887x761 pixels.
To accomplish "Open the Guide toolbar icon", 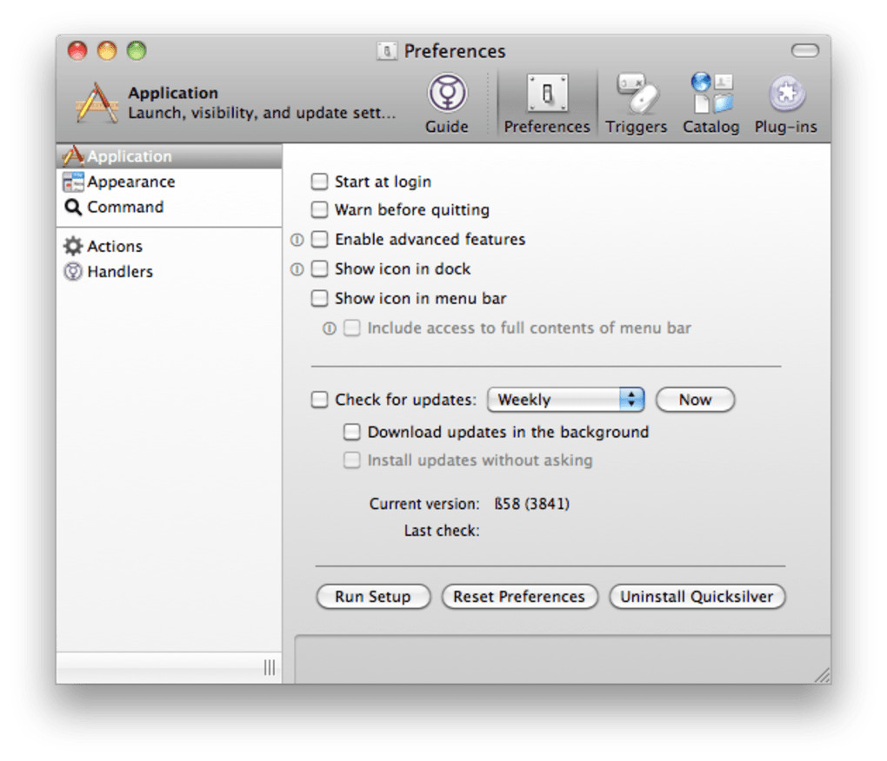I will [447, 103].
